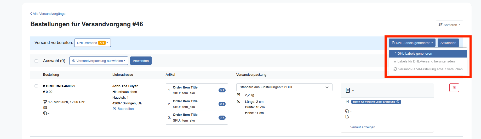Open Verlauf anzeigen link

pyautogui.click(x=363, y=127)
